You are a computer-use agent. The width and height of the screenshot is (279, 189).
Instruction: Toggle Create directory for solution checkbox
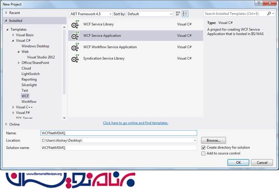(203, 148)
